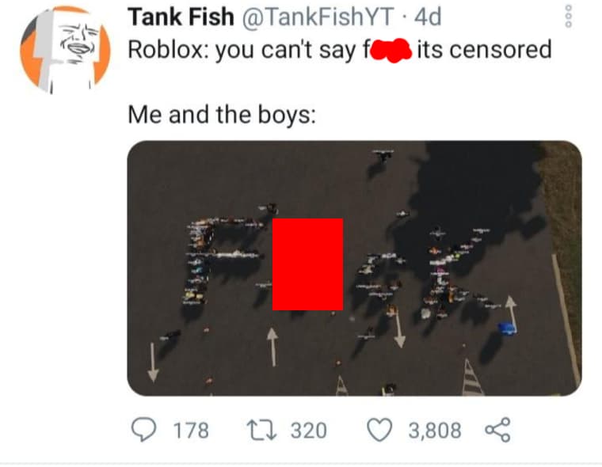Open Tank Fish's profile avatar
Image resolution: width=602 pixels, height=467 pixels.
click(65, 50)
